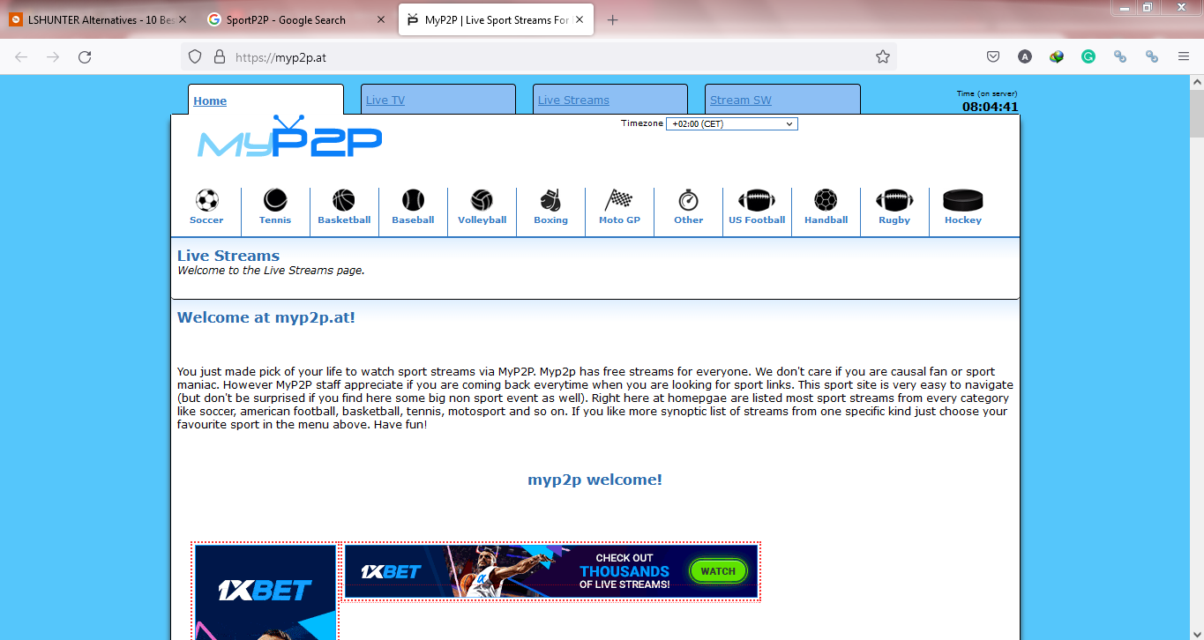This screenshot has height=640, width=1204.
Task: Open a new browser tab
Action: coord(613,19)
